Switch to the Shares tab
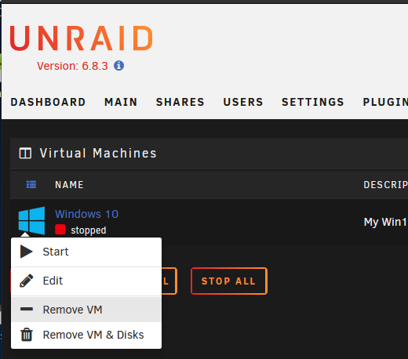This screenshot has width=408, height=359. coord(180,102)
